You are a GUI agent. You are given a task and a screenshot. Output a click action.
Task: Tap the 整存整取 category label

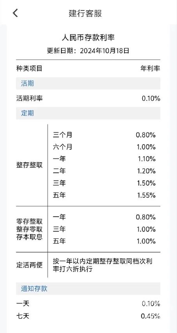pos(29,165)
